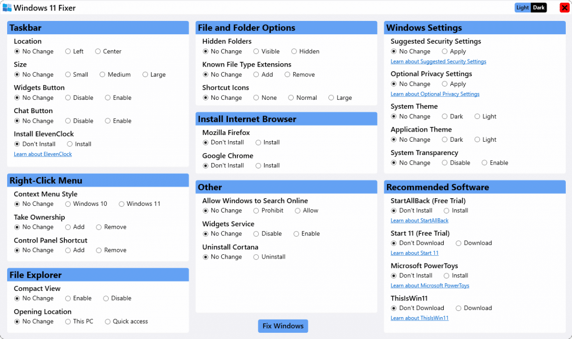572x339 pixels.
Task: Set opening location to Quick access
Action: [109, 321]
